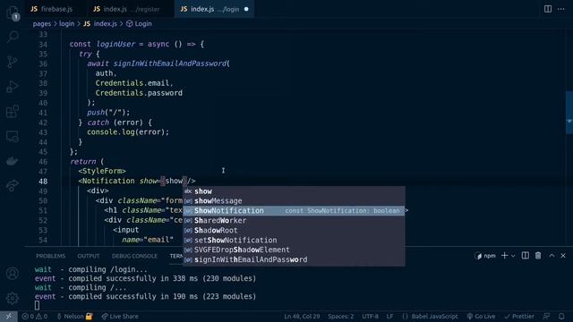573x322 pixels.
Task: Create a new terminal with plus icon
Action: coord(505,256)
